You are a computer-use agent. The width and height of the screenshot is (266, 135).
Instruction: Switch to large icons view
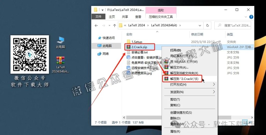[250, 122]
